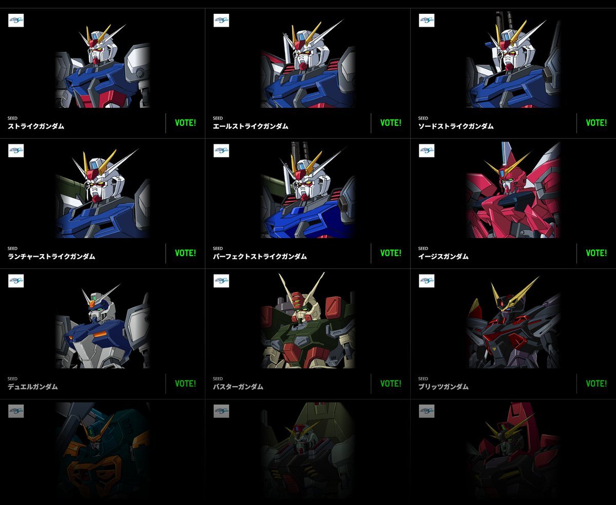Click the SEED logo icon on Strike Gundam card
Screen dimensions: 616x505
(16, 21)
